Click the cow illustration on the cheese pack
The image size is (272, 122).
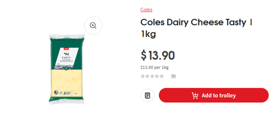coord(66,54)
